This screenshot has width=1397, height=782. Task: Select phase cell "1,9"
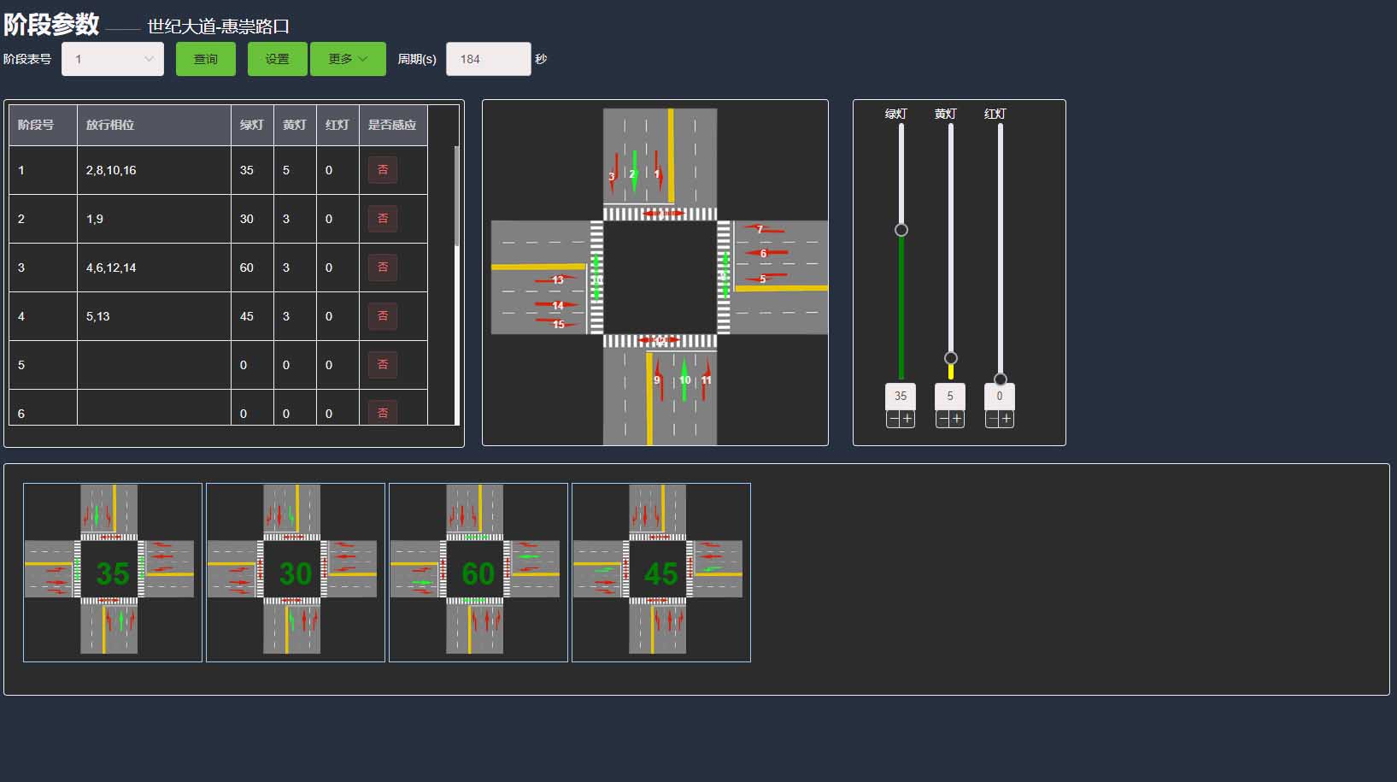tap(154, 219)
